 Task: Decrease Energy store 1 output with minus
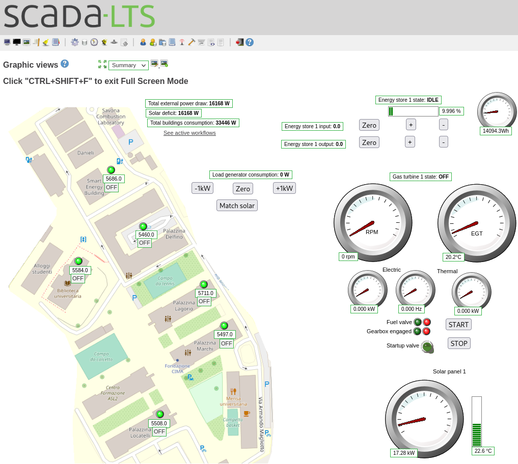click(443, 142)
